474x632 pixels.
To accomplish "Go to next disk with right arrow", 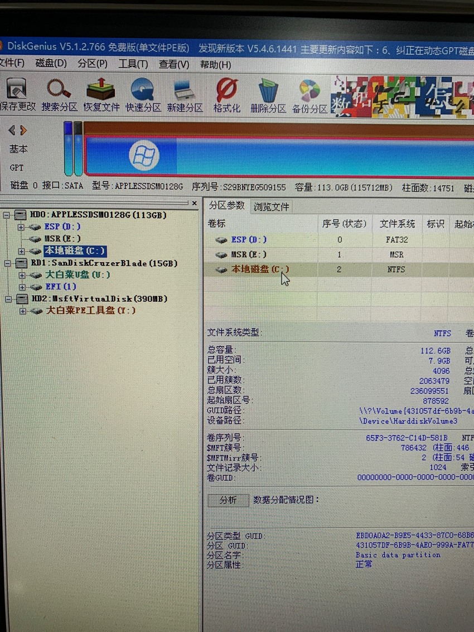I will [23, 130].
